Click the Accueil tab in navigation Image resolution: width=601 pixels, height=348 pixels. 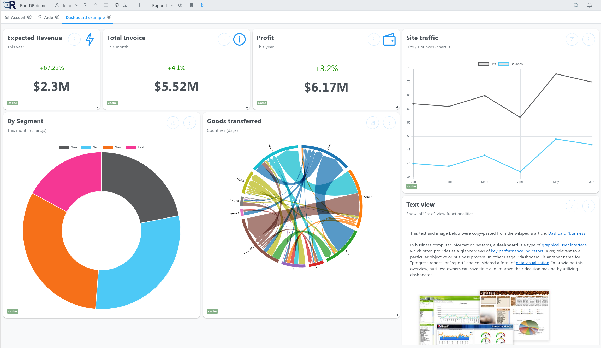pos(16,17)
